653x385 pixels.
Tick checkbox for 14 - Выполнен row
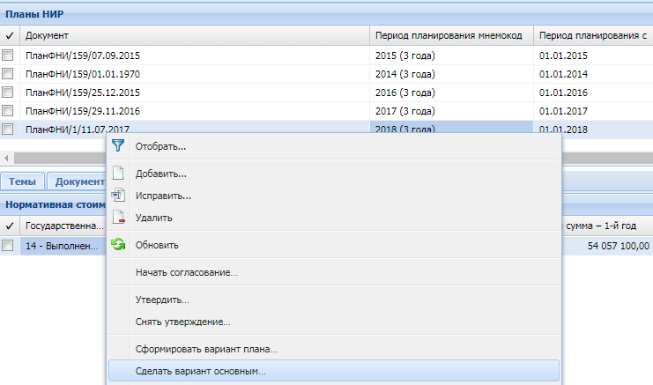(x=8, y=246)
